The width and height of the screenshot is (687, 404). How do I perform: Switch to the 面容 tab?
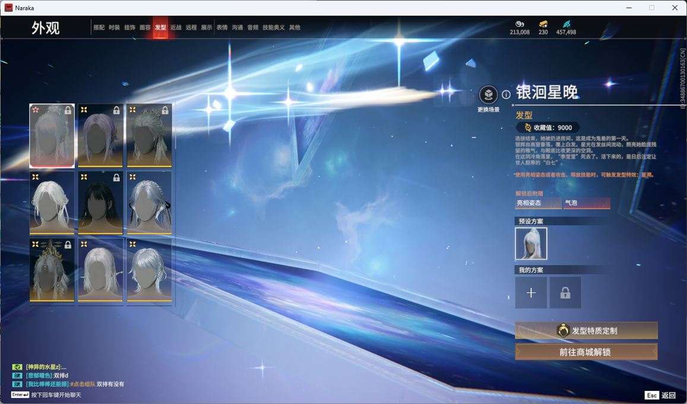145,27
